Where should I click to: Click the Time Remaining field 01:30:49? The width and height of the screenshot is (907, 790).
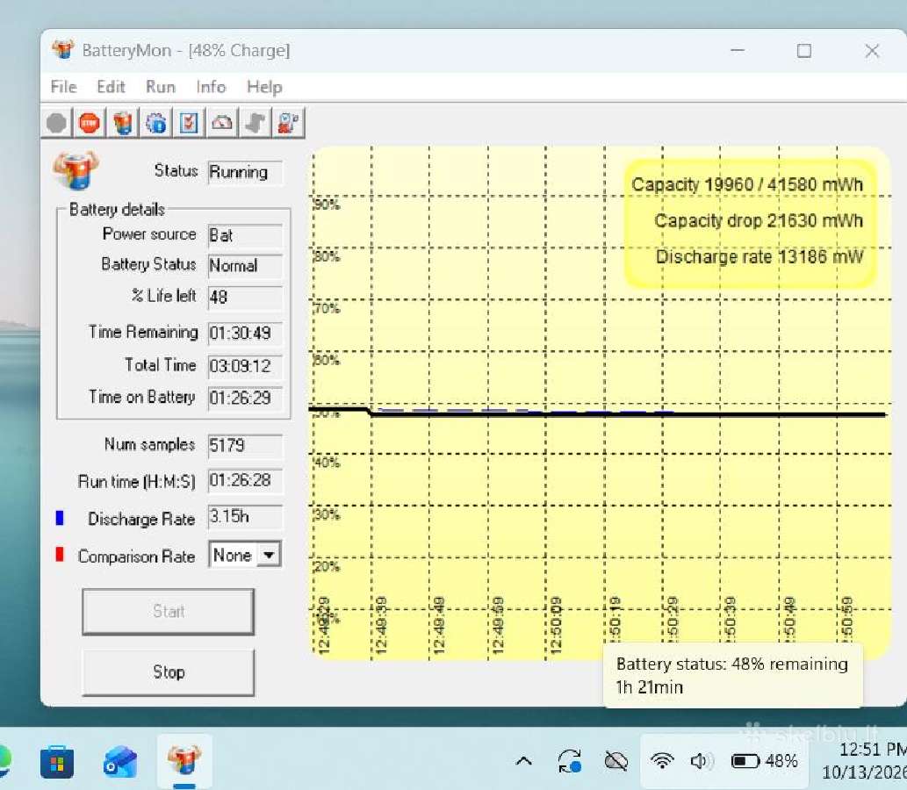pos(245,333)
